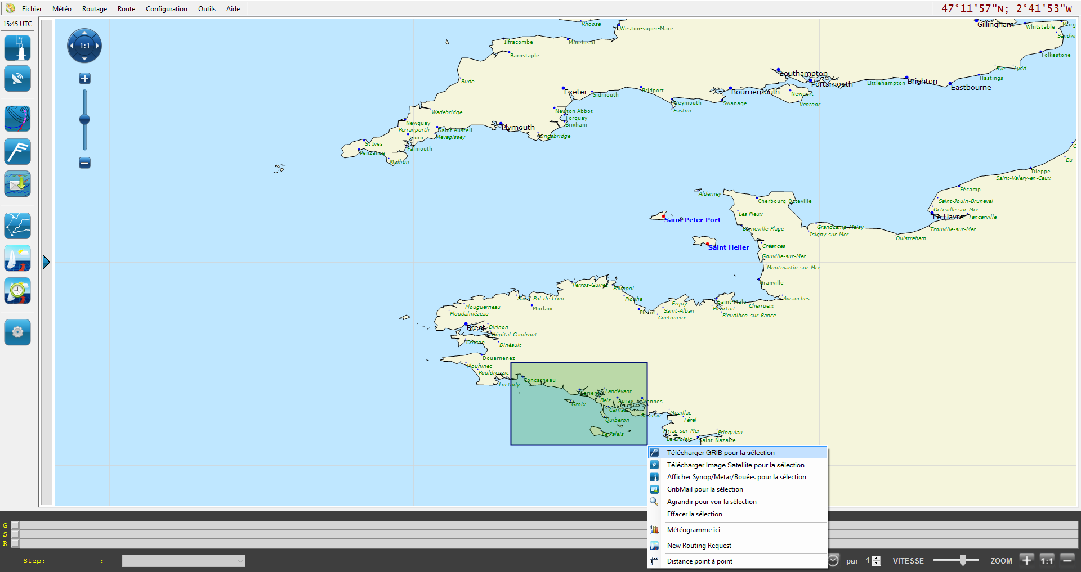Image resolution: width=1081 pixels, height=572 pixels.
Task: Toggle the G timeline row checkbox
Action: [x=15, y=525]
